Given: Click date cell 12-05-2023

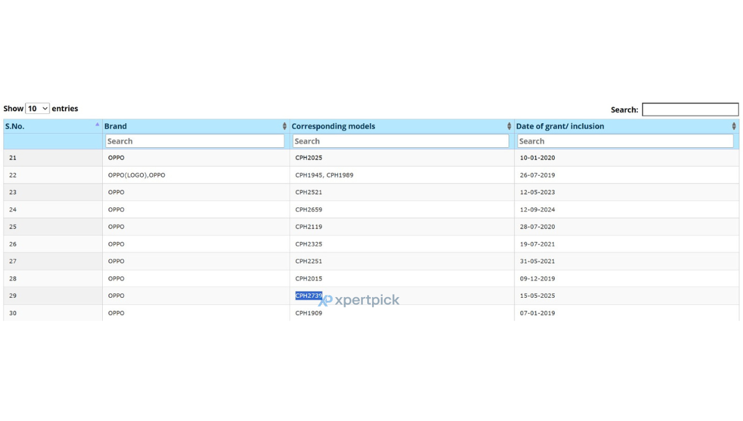Looking at the screenshot, I should (627, 193).
